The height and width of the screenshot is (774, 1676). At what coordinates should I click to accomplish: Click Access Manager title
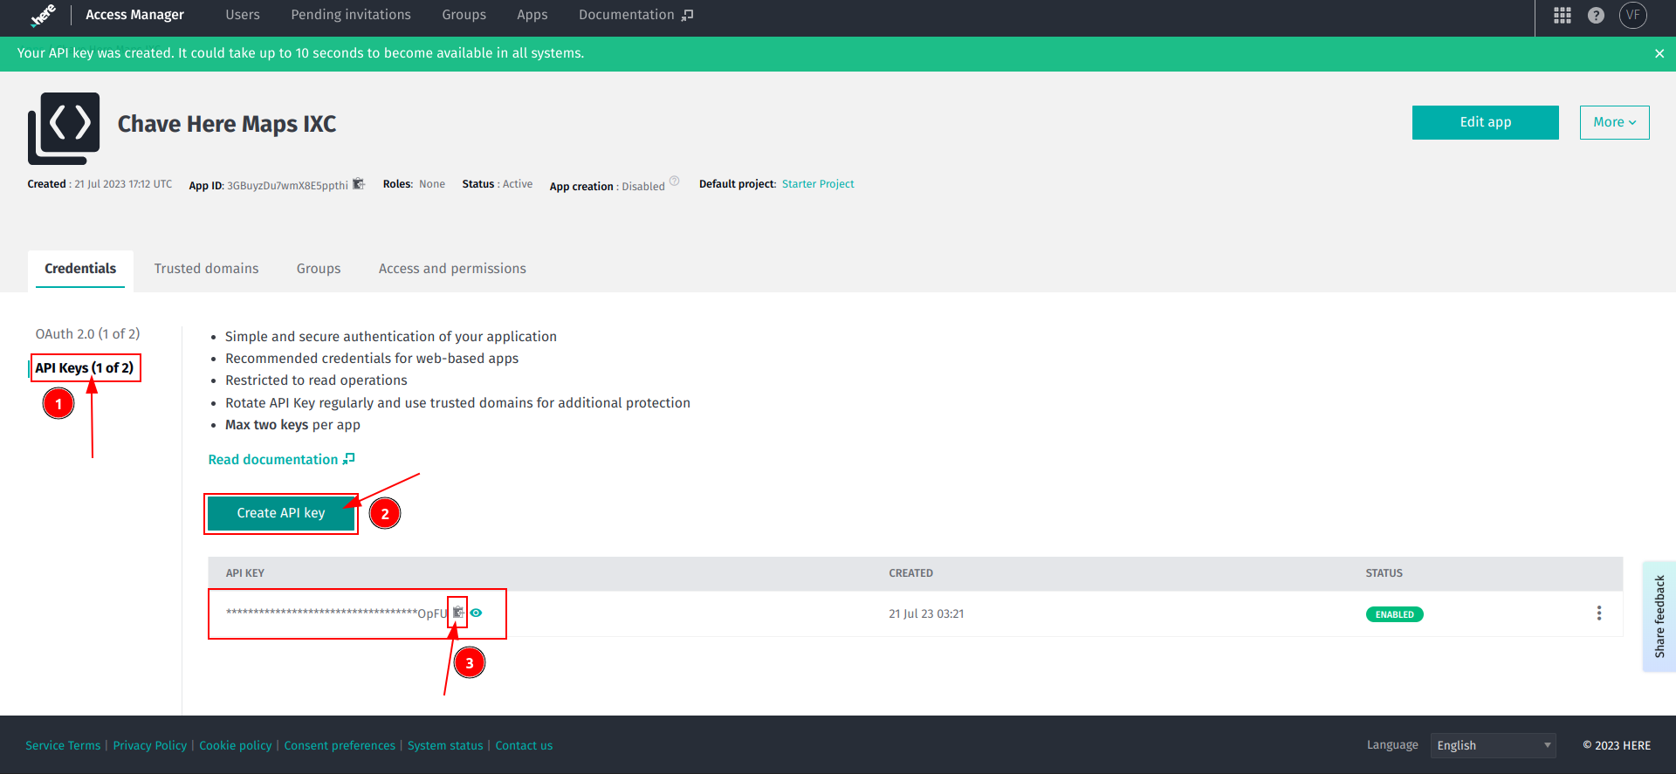[x=134, y=15]
